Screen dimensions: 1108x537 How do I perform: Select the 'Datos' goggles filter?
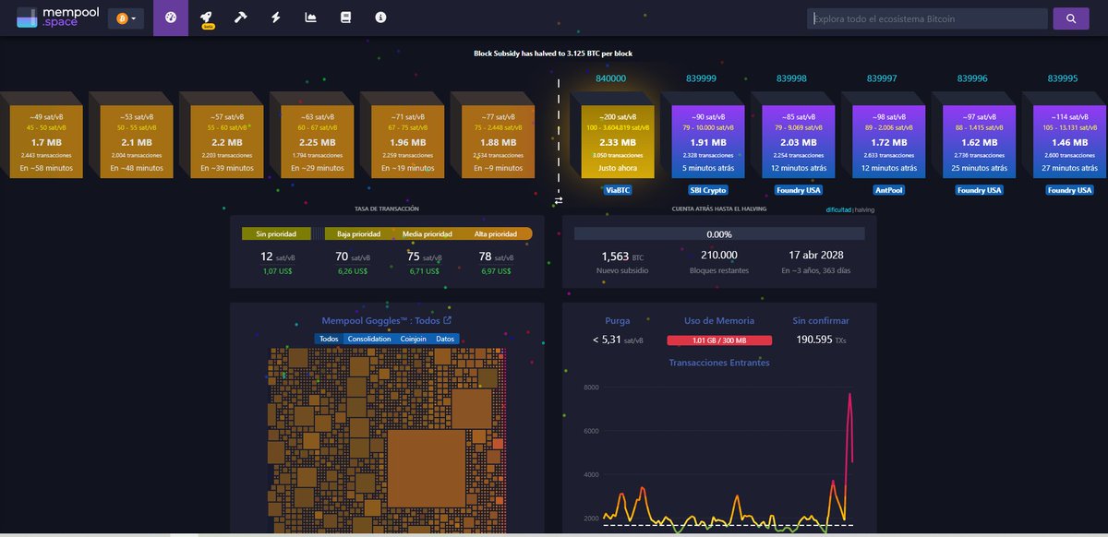coord(445,339)
